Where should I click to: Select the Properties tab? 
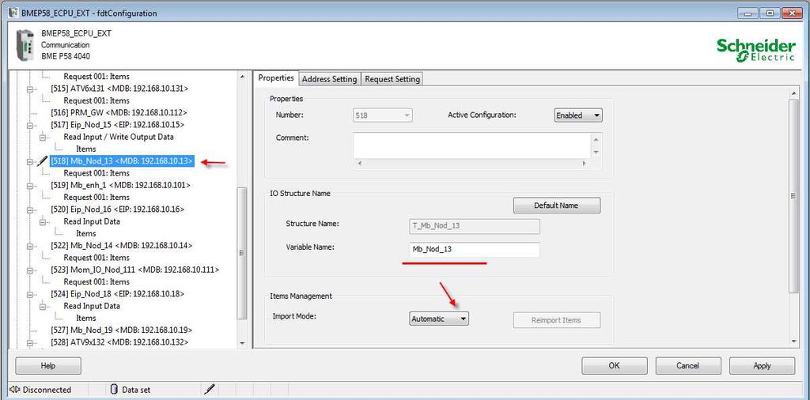click(276, 78)
